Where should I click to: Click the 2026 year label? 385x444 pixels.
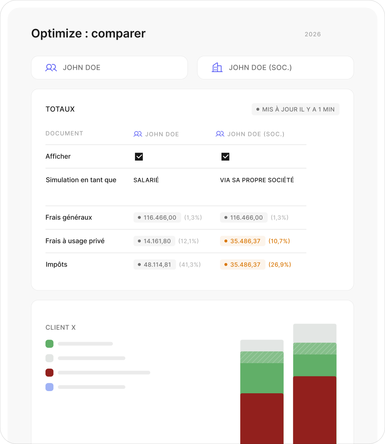coord(313,34)
